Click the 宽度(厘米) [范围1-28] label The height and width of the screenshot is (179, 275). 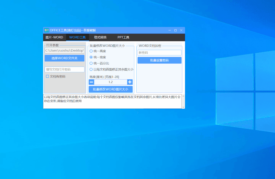coord(104,77)
